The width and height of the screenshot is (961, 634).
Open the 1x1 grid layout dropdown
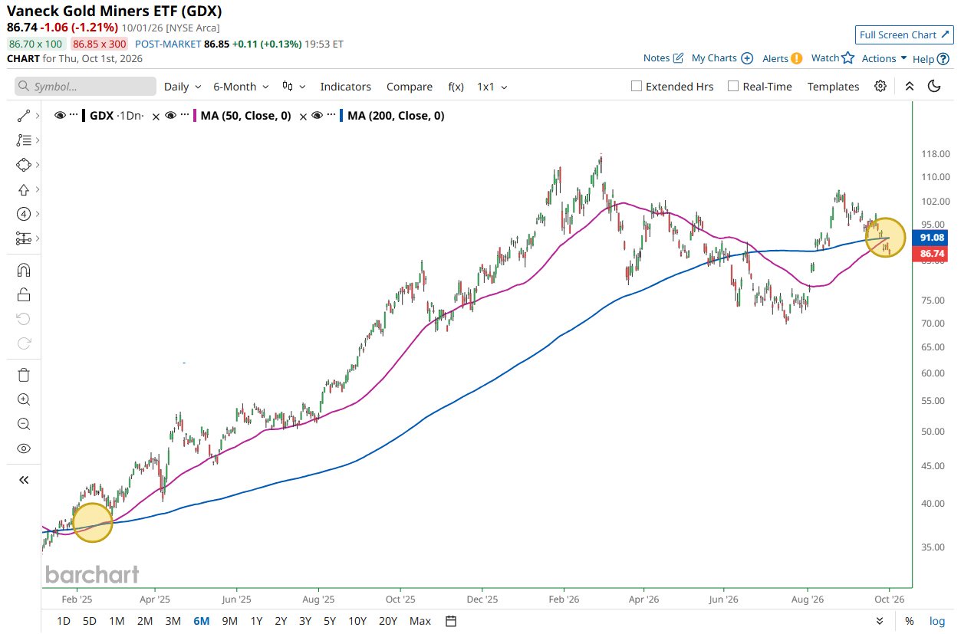[492, 87]
